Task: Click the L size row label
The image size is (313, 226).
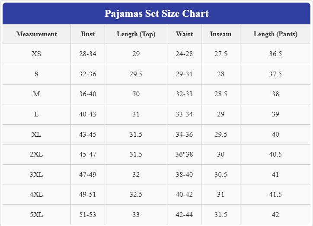Action: click(x=36, y=114)
